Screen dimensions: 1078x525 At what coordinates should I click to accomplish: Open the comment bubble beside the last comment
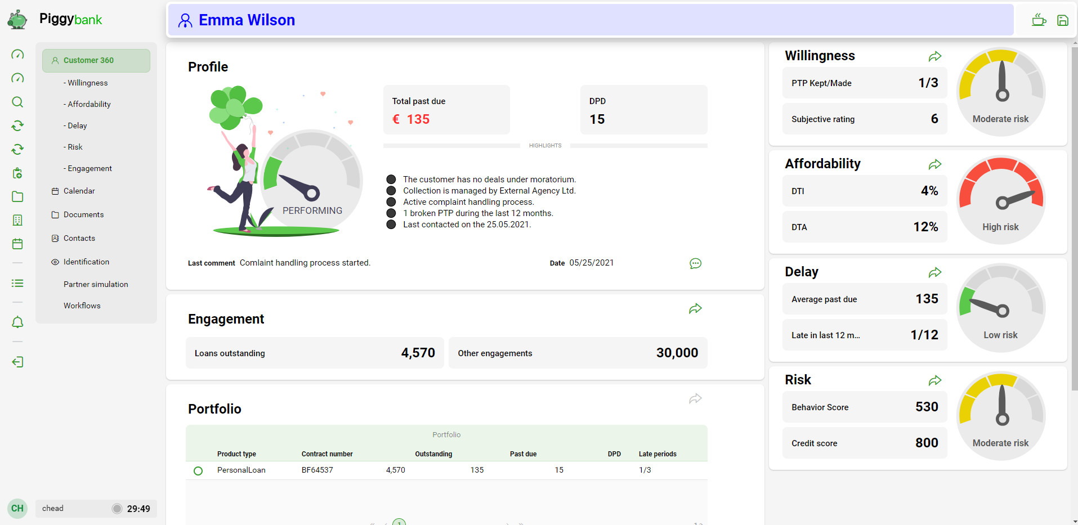(696, 263)
